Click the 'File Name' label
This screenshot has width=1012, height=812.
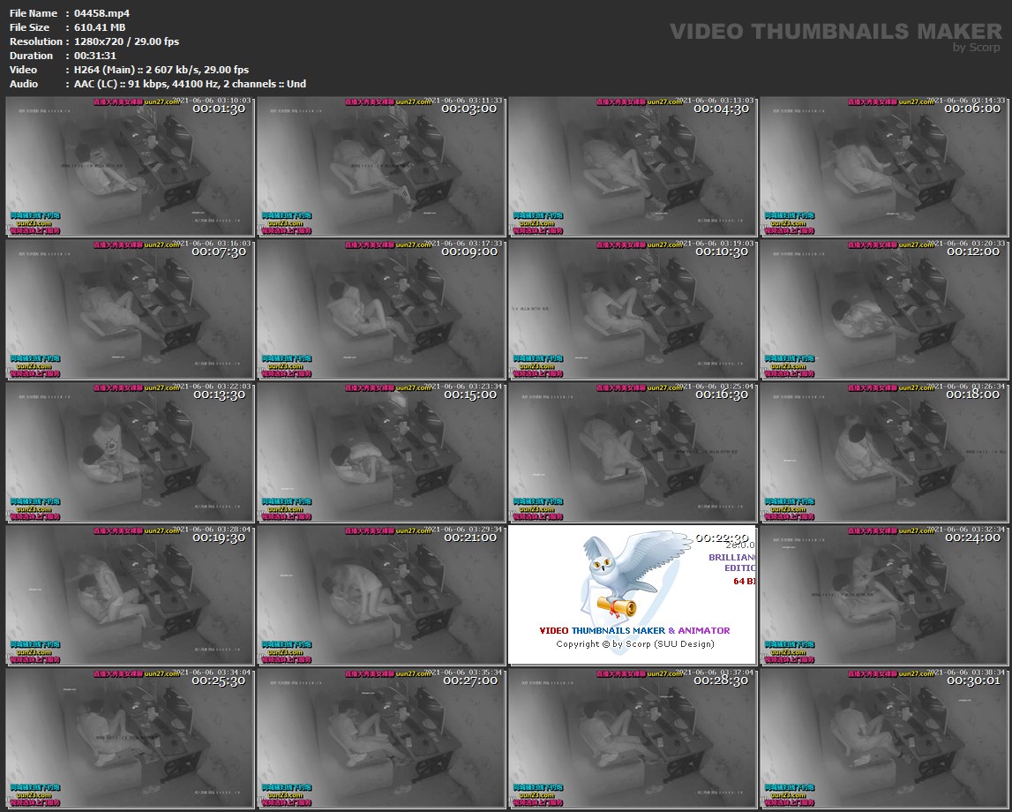point(34,13)
